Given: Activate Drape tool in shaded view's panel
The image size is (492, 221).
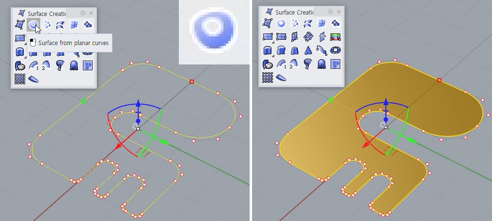Looking at the screenshot, I should 322,64.
